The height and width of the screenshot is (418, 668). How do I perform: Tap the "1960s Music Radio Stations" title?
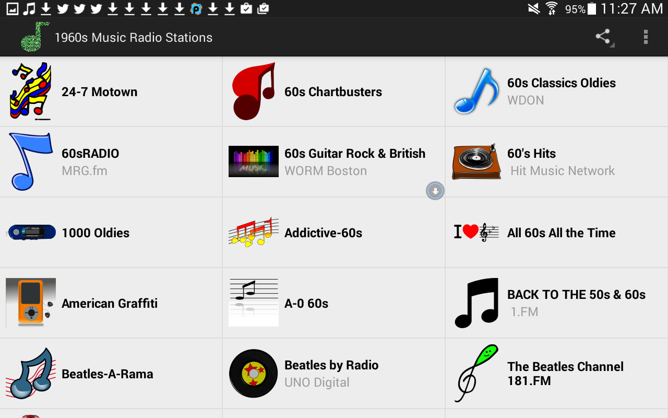pos(134,38)
